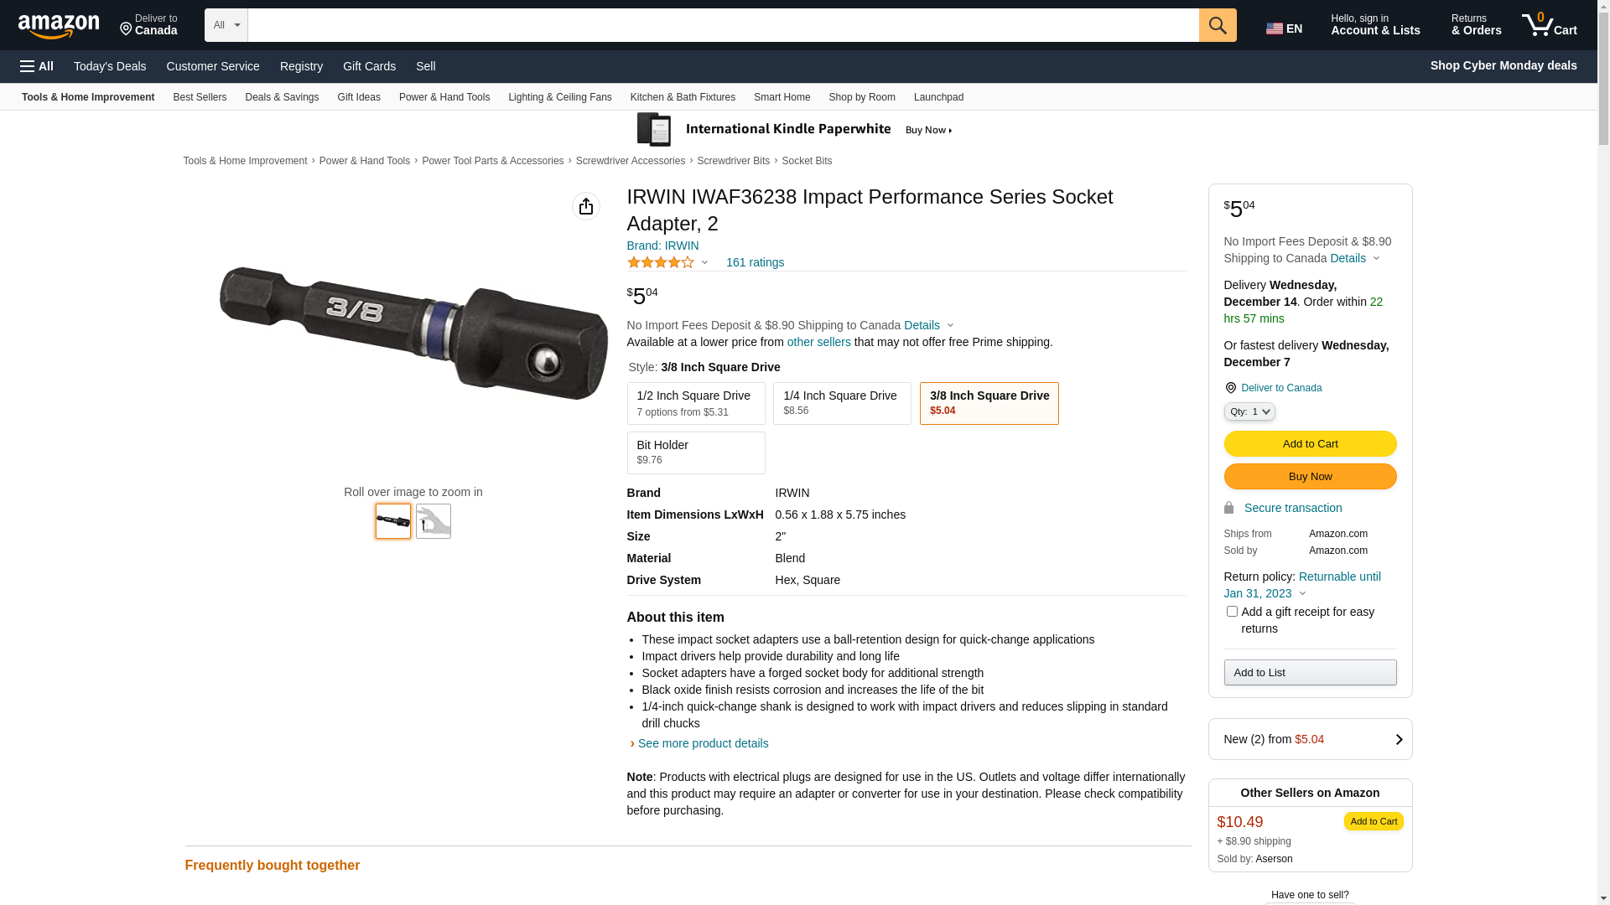Viewport: 1610px width, 905px height.
Task: Click the Amazon logo
Action: 59,27
